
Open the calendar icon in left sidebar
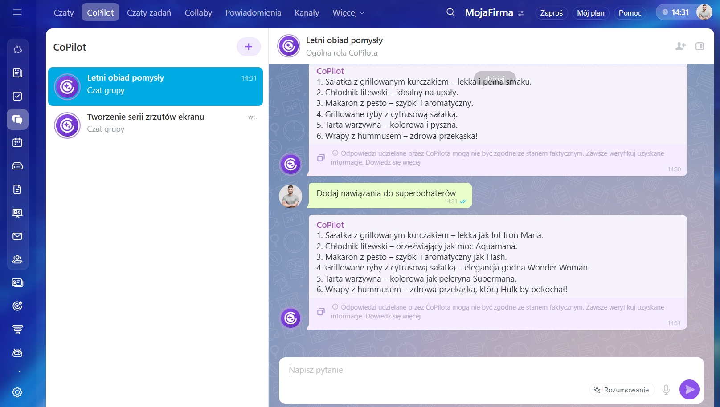(17, 143)
